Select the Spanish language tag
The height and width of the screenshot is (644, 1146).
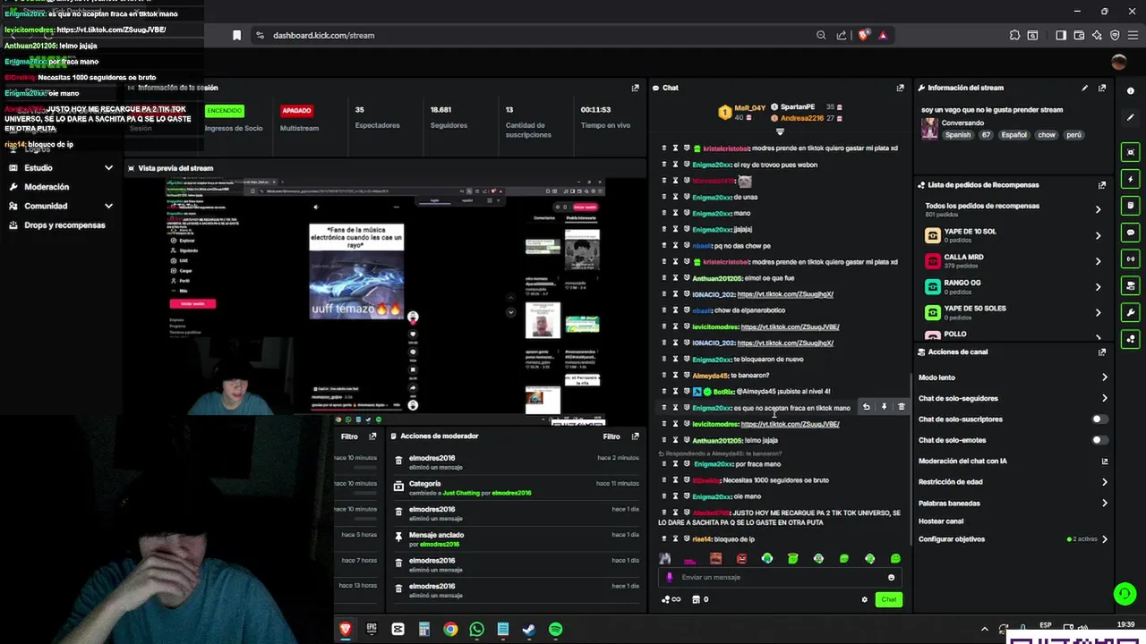pos(958,135)
